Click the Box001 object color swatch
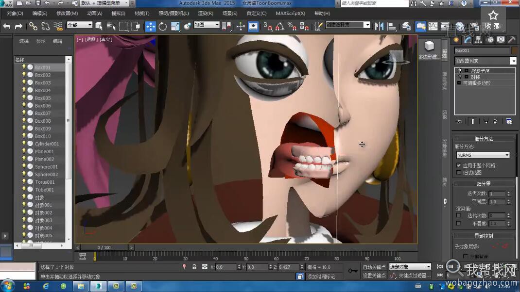This screenshot has width=520, height=292. (x=514, y=50)
